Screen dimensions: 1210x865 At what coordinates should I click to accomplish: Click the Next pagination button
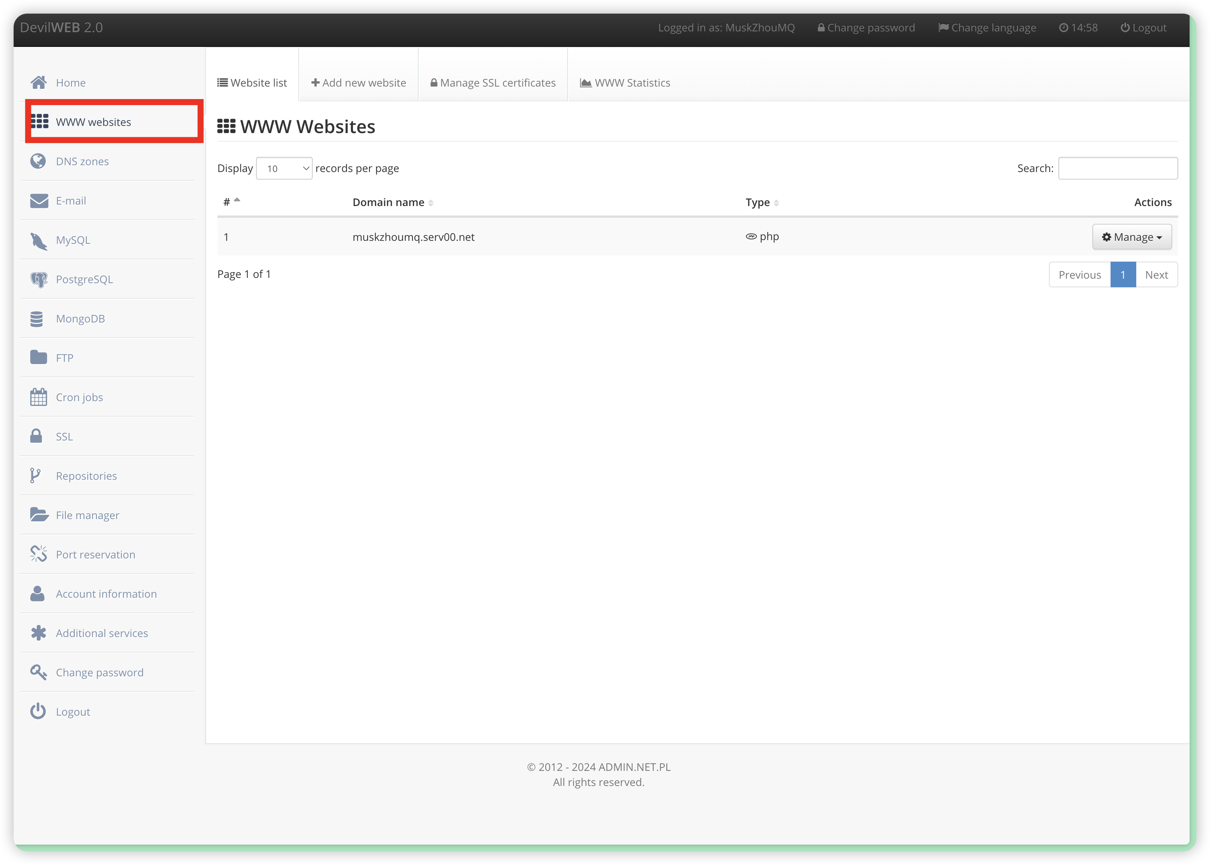click(x=1156, y=275)
